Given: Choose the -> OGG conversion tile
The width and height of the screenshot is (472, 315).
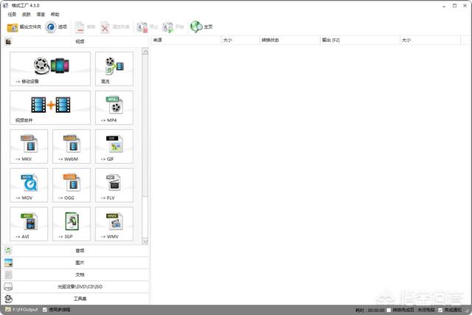Looking at the screenshot, I should tap(72, 185).
